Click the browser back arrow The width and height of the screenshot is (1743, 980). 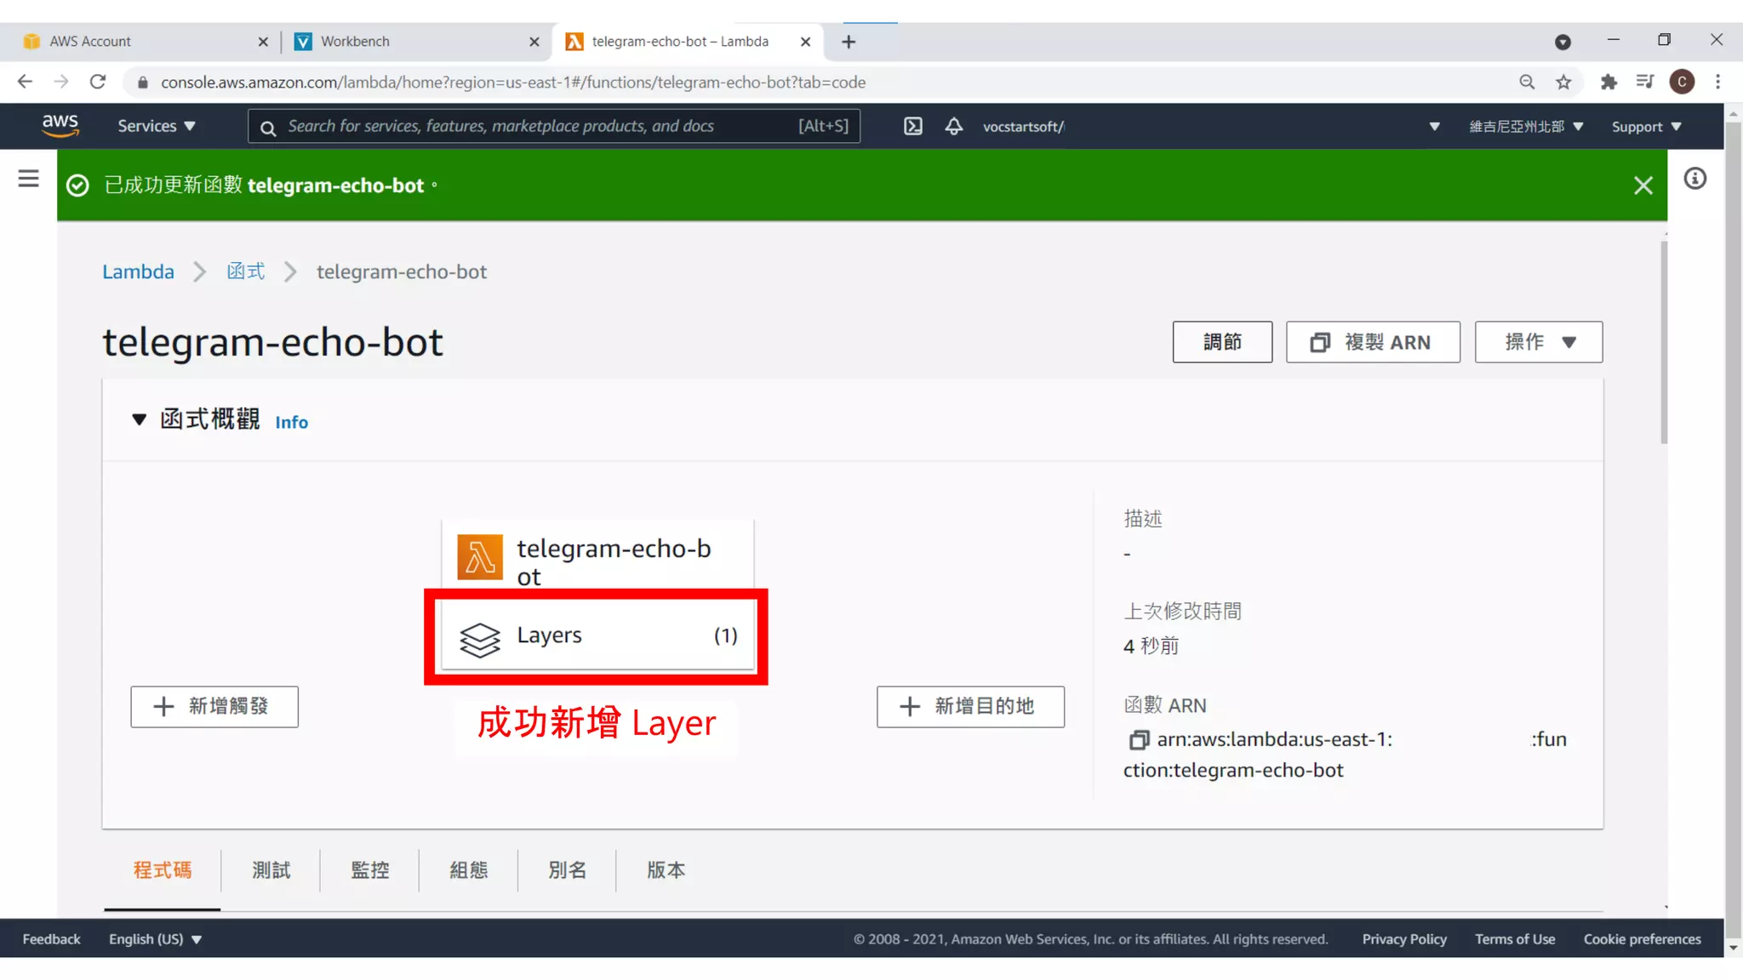(25, 82)
